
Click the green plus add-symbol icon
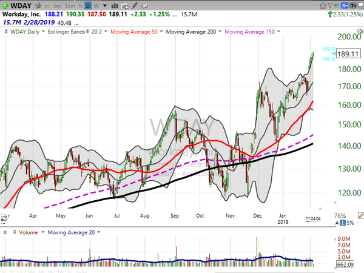click(5, 5)
